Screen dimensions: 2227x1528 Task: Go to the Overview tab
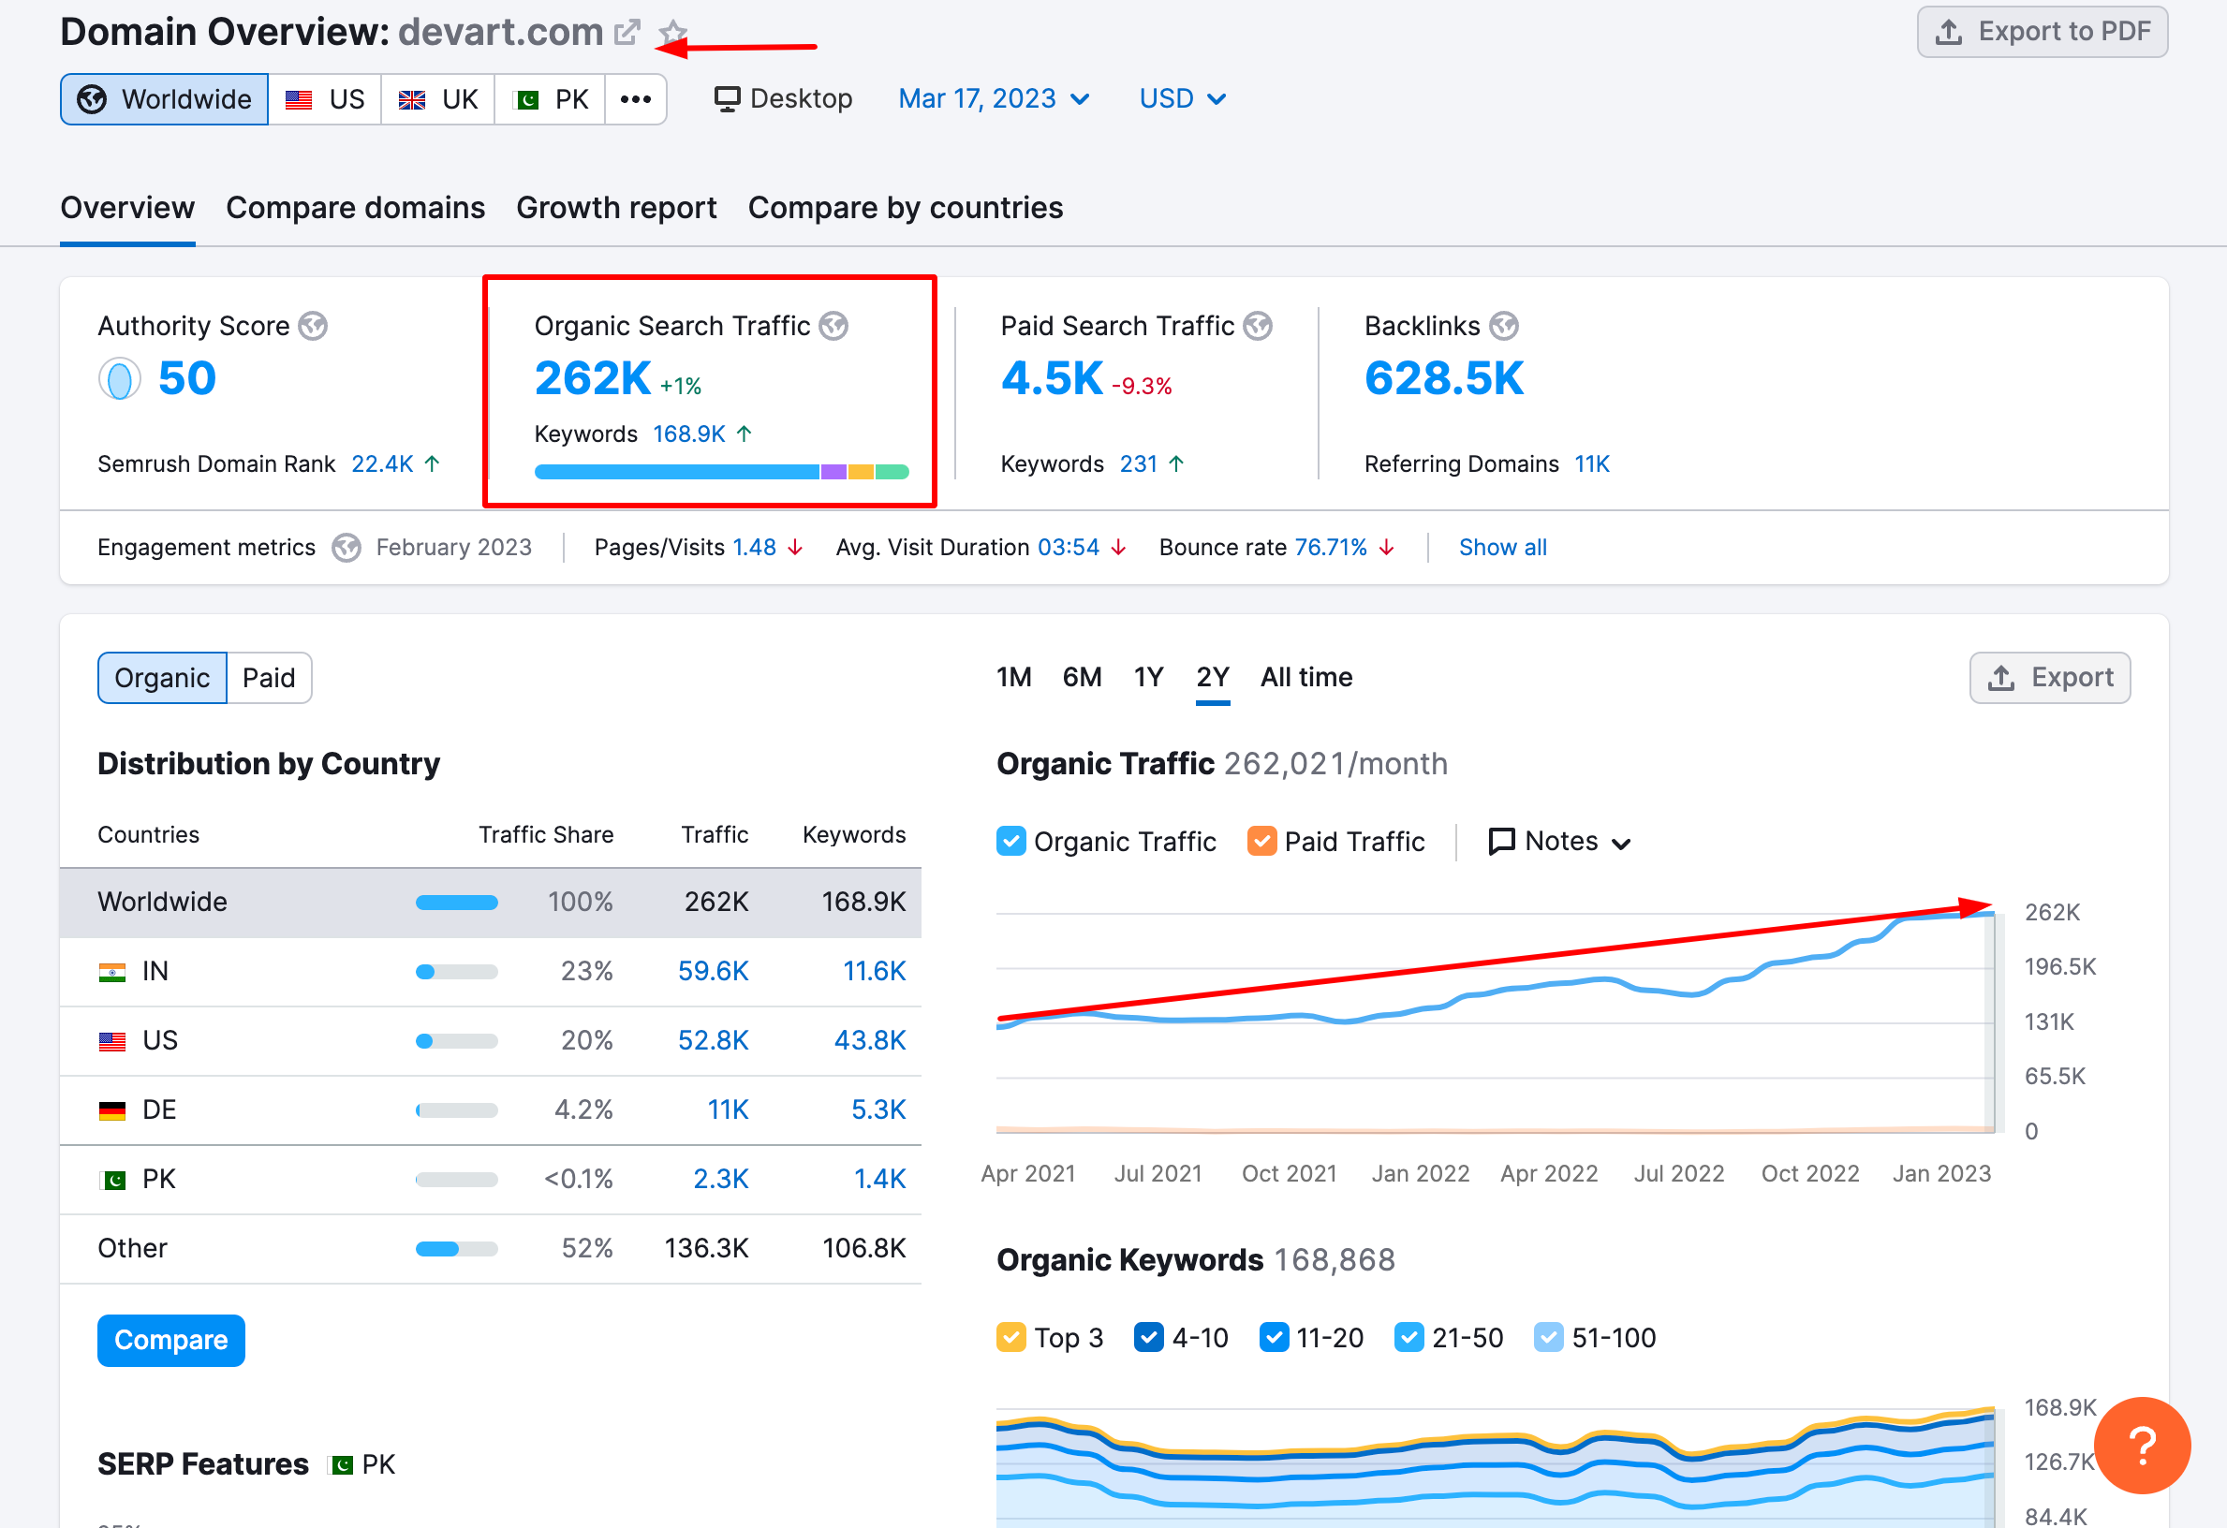coord(127,209)
